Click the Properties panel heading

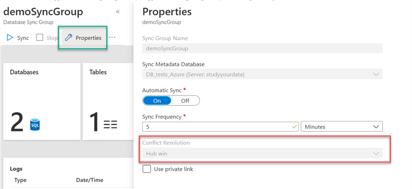167,12
